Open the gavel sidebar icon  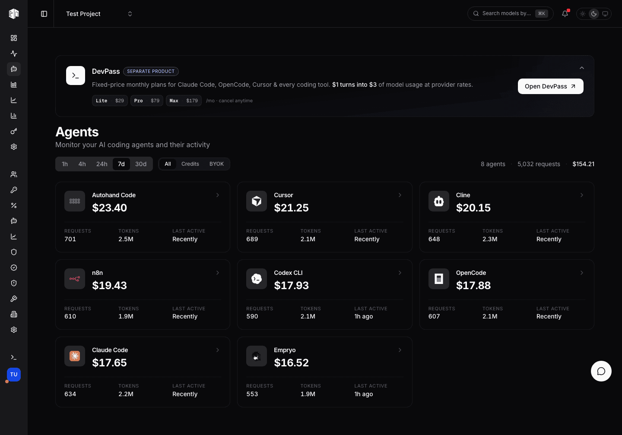pos(14,299)
